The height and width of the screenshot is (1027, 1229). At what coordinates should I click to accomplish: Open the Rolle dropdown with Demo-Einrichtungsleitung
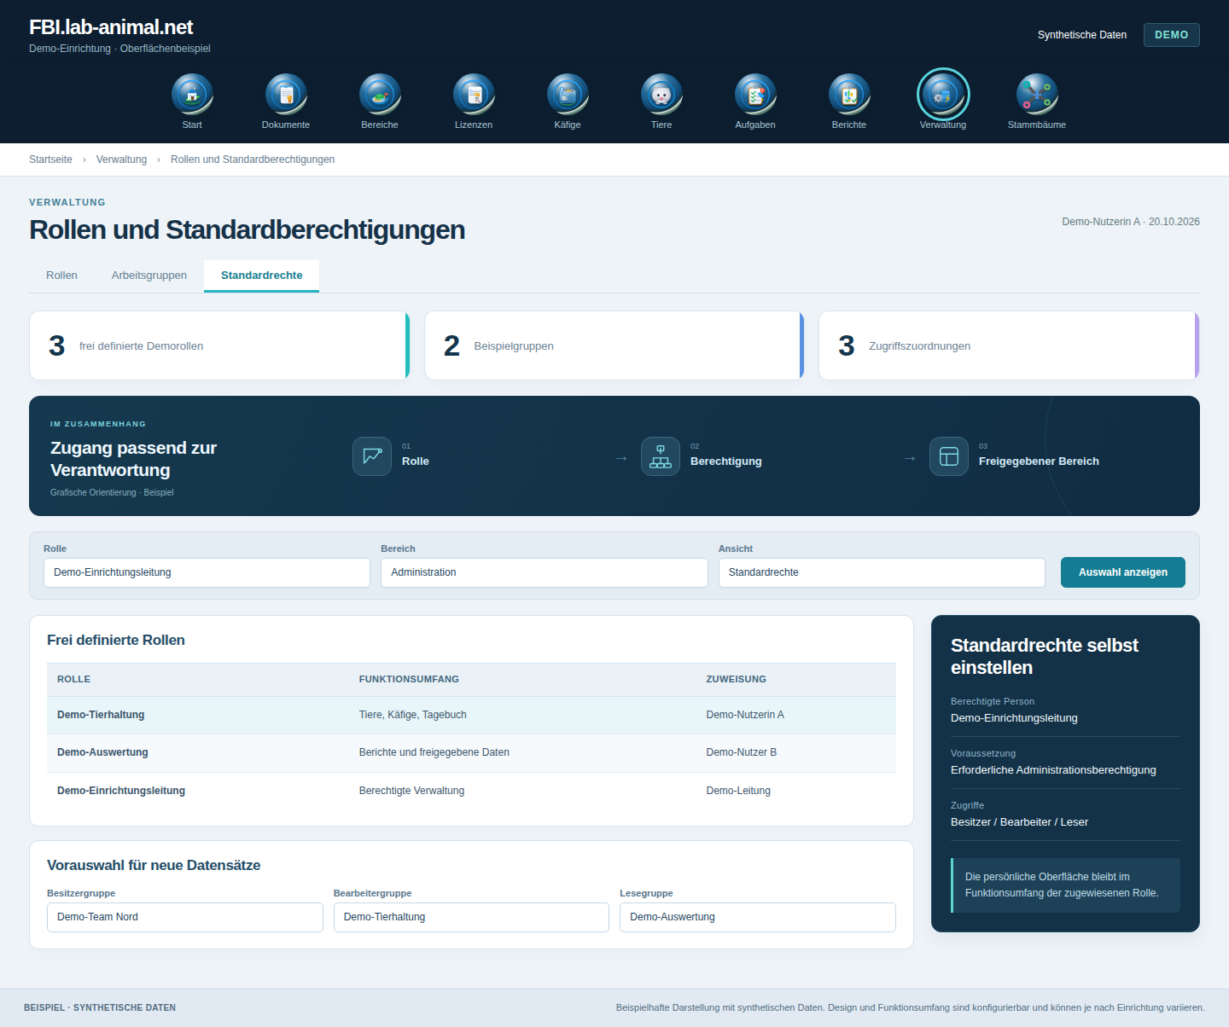pos(207,572)
